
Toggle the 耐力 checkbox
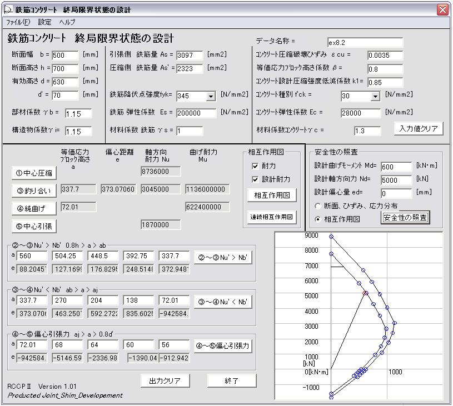tap(255, 166)
